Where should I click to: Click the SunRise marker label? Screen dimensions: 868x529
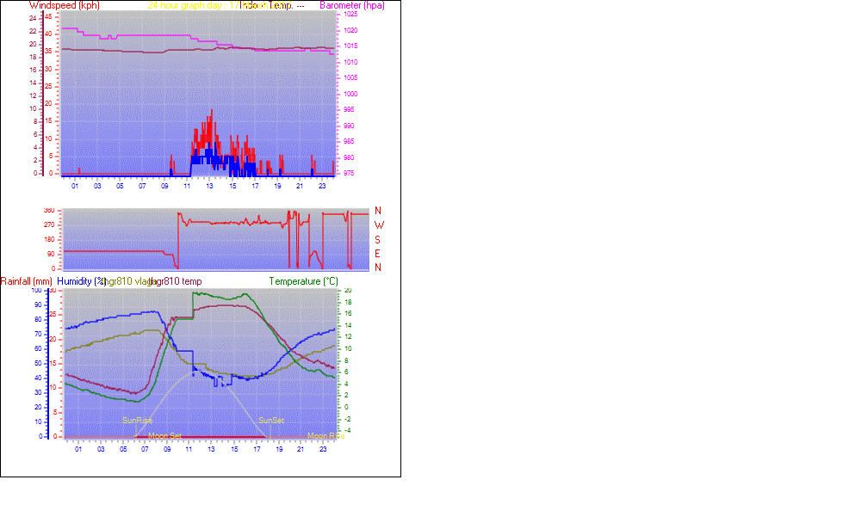coord(138,421)
